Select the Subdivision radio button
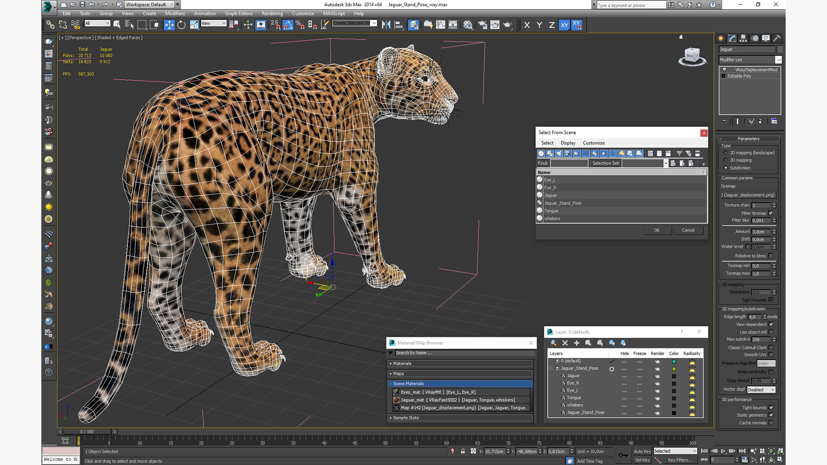Screen dimensions: 827x465 pyautogui.click(x=726, y=168)
